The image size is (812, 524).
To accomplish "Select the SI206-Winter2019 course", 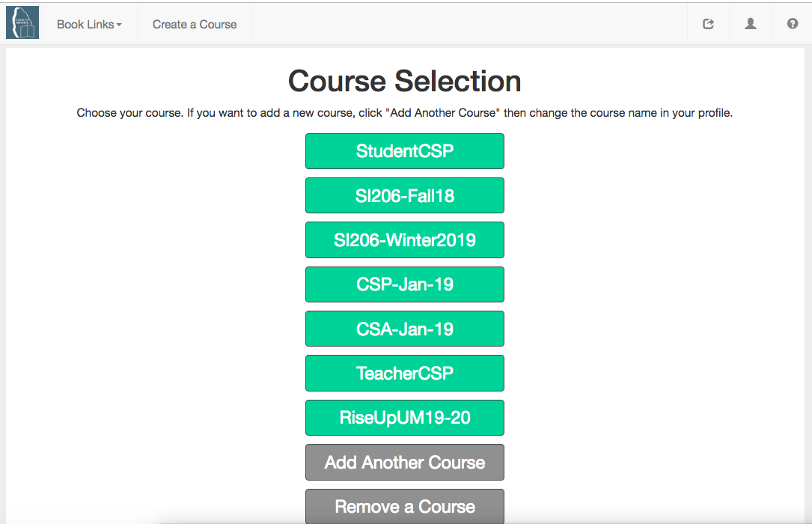I will point(404,240).
